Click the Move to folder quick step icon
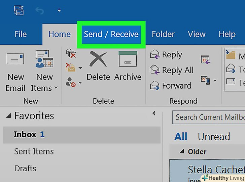Viewport: 245px width, 182px height. pos(231,55)
